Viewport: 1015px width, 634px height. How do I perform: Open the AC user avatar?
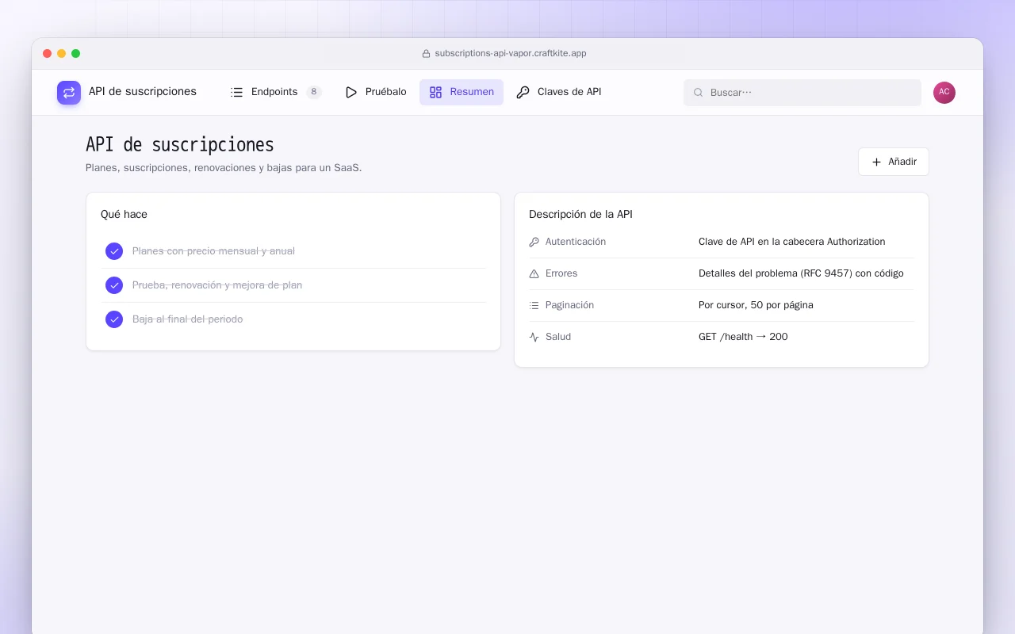[x=944, y=93]
